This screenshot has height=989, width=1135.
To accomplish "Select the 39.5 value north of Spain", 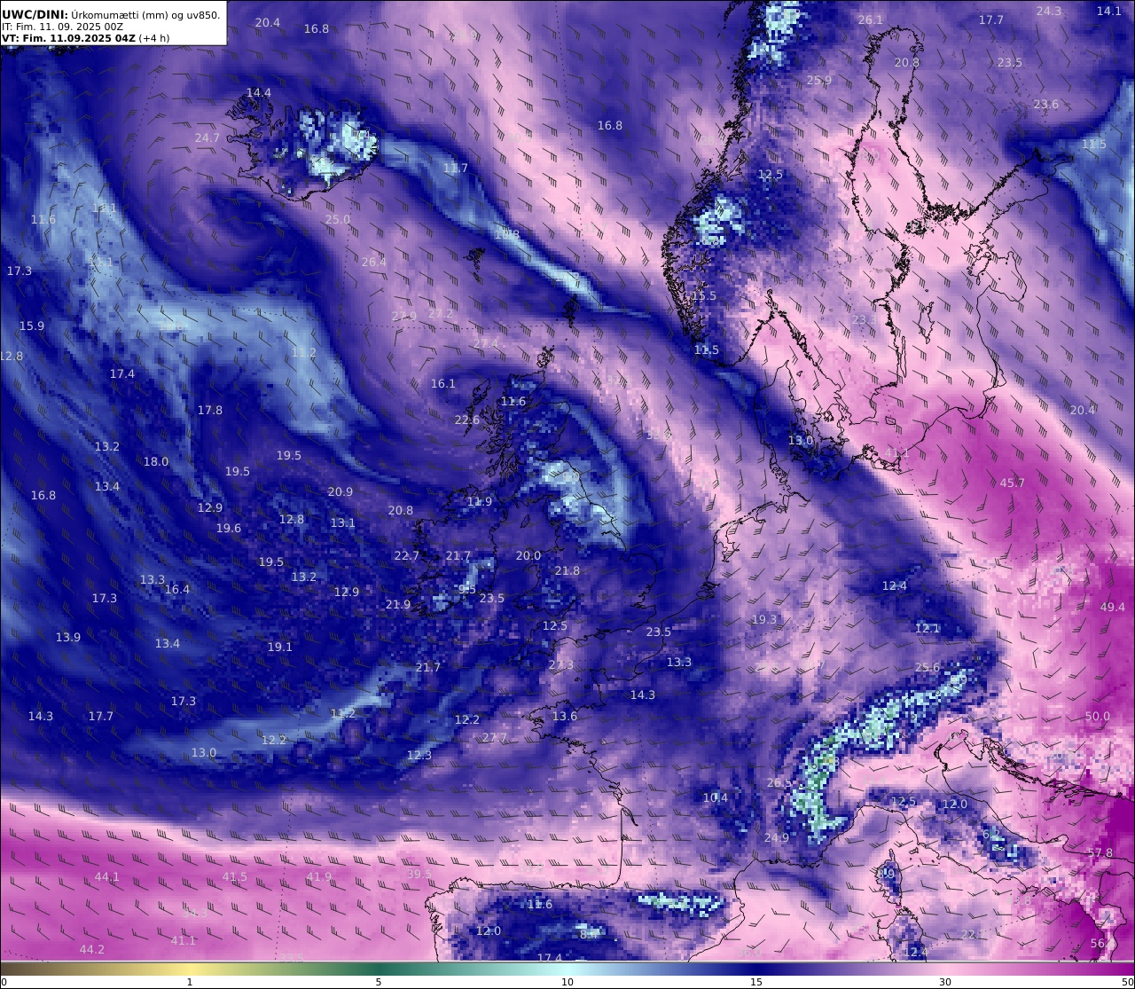I will (x=419, y=874).
